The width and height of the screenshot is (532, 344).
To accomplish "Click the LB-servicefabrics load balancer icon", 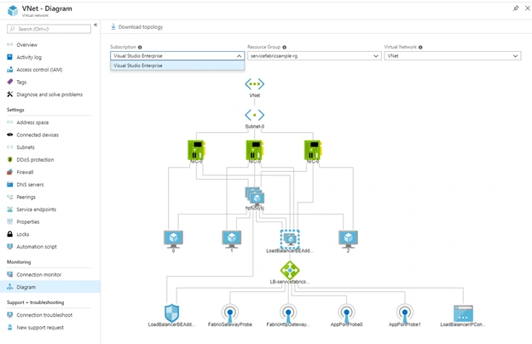I will tap(290, 270).
